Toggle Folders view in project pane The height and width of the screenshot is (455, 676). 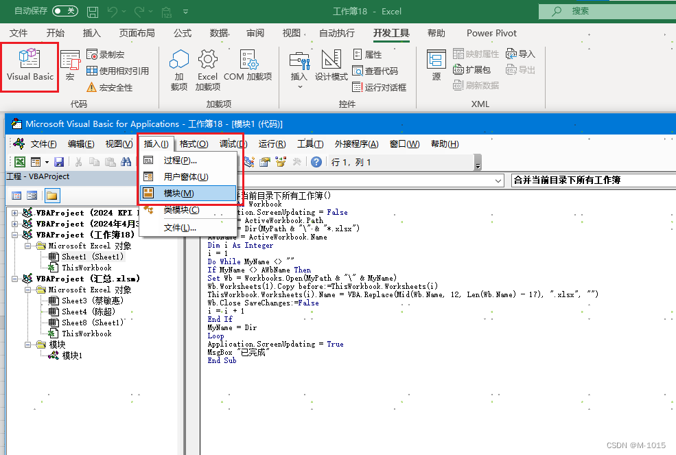pos(51,196)
